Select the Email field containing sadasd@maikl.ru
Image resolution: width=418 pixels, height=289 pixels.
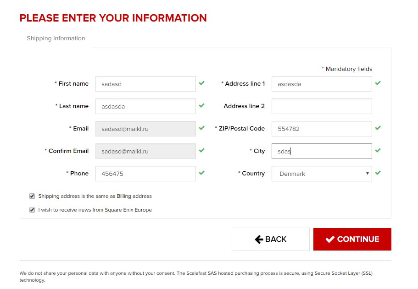click(x=145, y=129)
